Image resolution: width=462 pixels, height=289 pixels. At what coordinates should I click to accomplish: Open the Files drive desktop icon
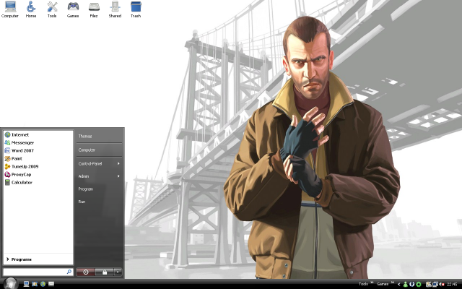click(94, 9)
